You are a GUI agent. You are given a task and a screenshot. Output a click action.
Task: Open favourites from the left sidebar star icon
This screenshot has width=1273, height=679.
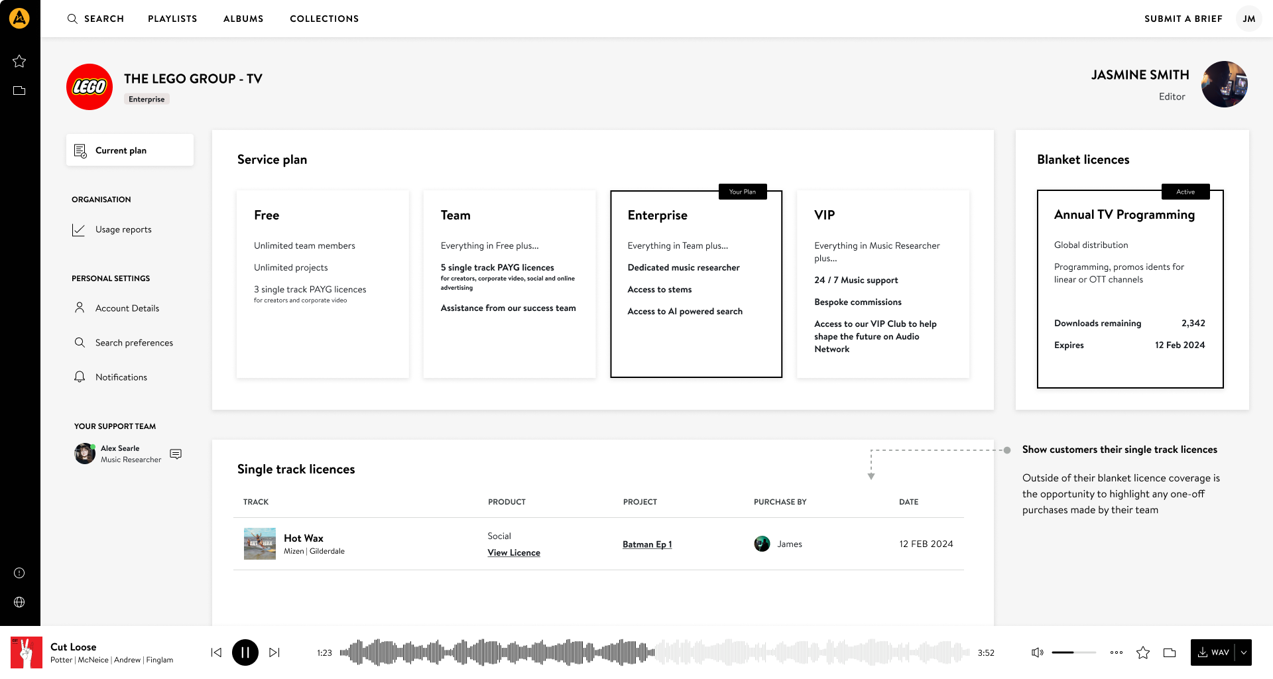click(19, 61)
